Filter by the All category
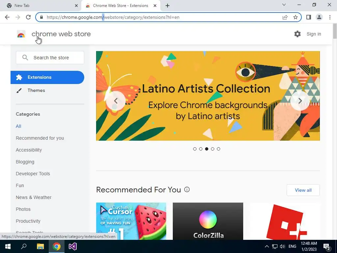Screen dimensions: 337x253 pyautogui.click(x=18, y=126)
